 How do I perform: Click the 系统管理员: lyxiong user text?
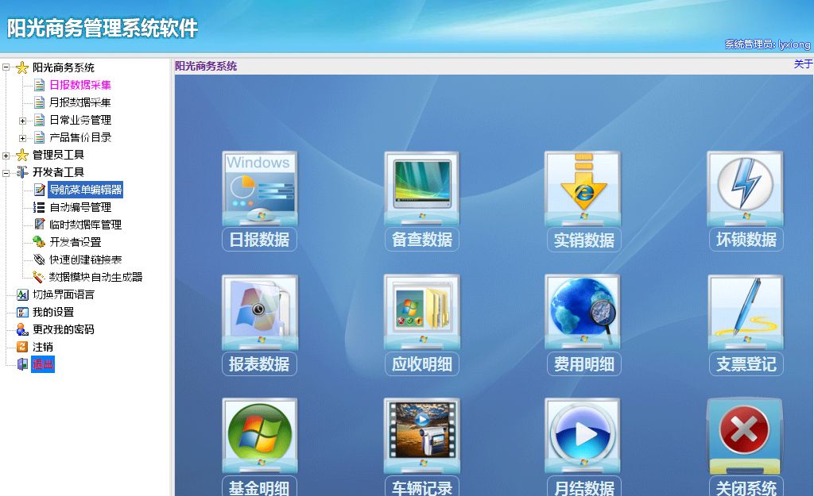tap(767, 44)
